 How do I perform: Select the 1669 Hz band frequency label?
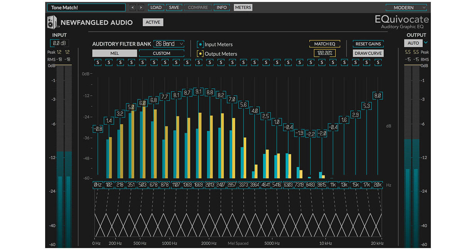tap(199, 185)
